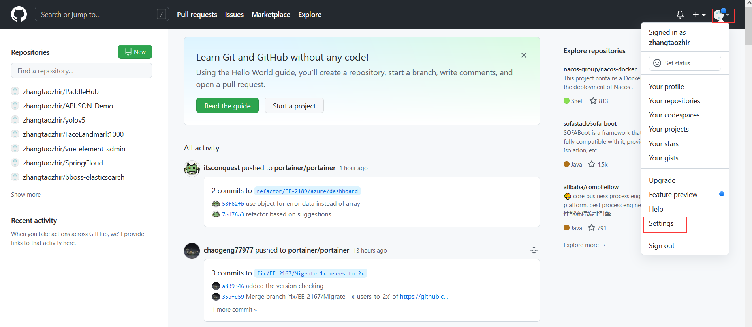
Task: Click the GitHub Octocat logo
Action: 19,15
